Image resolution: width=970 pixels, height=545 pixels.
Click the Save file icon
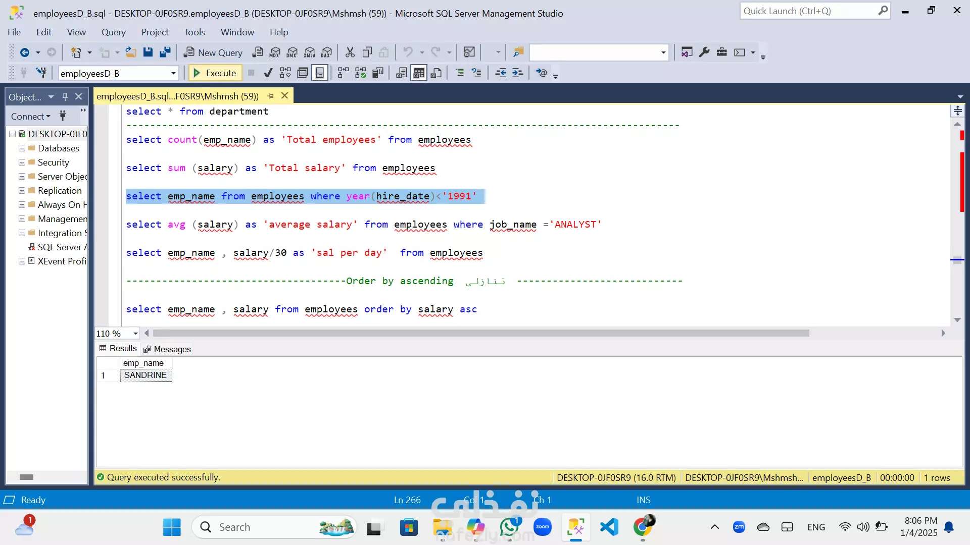pyautogui.click(x=148, y=52)
